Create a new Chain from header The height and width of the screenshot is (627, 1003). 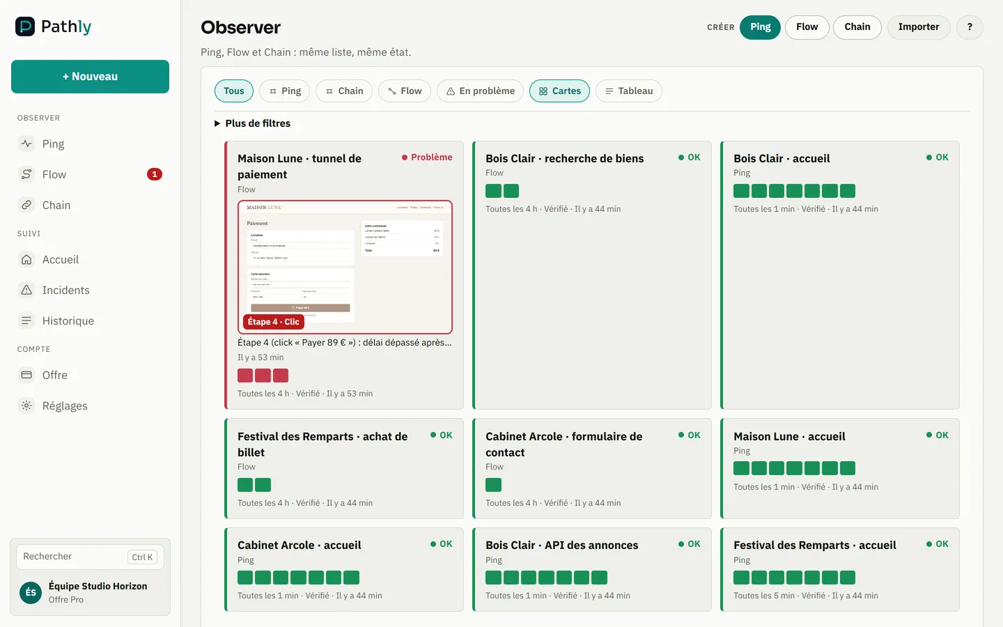tap(857, 27)
